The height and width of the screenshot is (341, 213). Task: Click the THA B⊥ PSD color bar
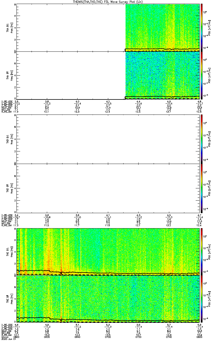[x=202, y=27]
